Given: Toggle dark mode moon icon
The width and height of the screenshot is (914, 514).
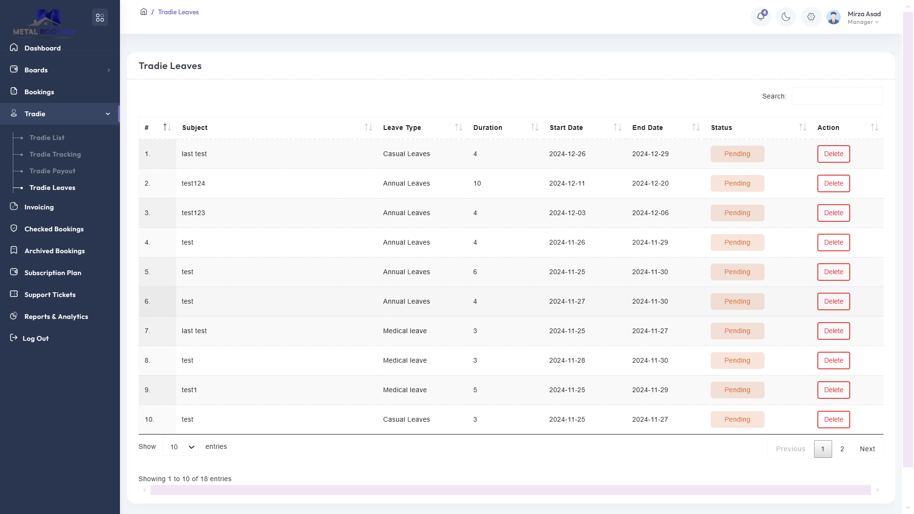Looking at the screenshot, I should 785,17.
